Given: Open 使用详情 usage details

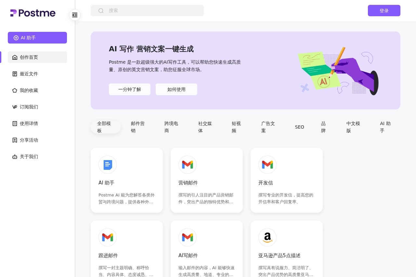Looking at the screenshot, I should click(29, 123).
